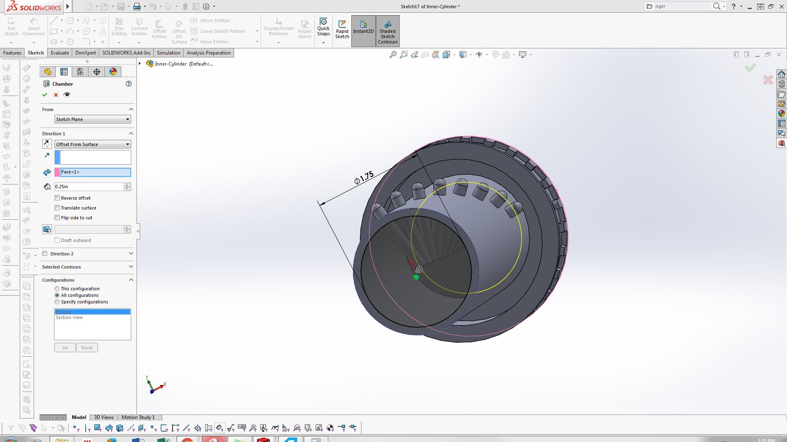Viewport: 787px width, 442px height.
Task: Open the ConfigurationManager tab
Action: pos(80,72)
